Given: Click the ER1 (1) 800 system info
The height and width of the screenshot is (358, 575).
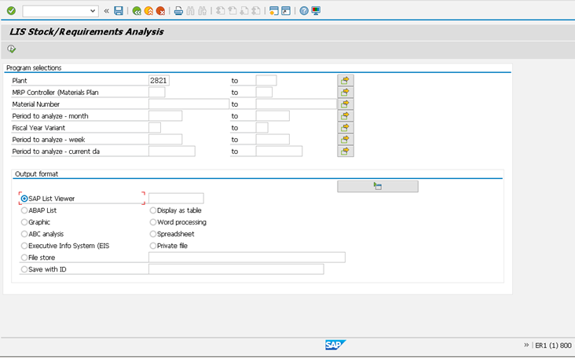Looking at the screenshot, I should 553,345.
